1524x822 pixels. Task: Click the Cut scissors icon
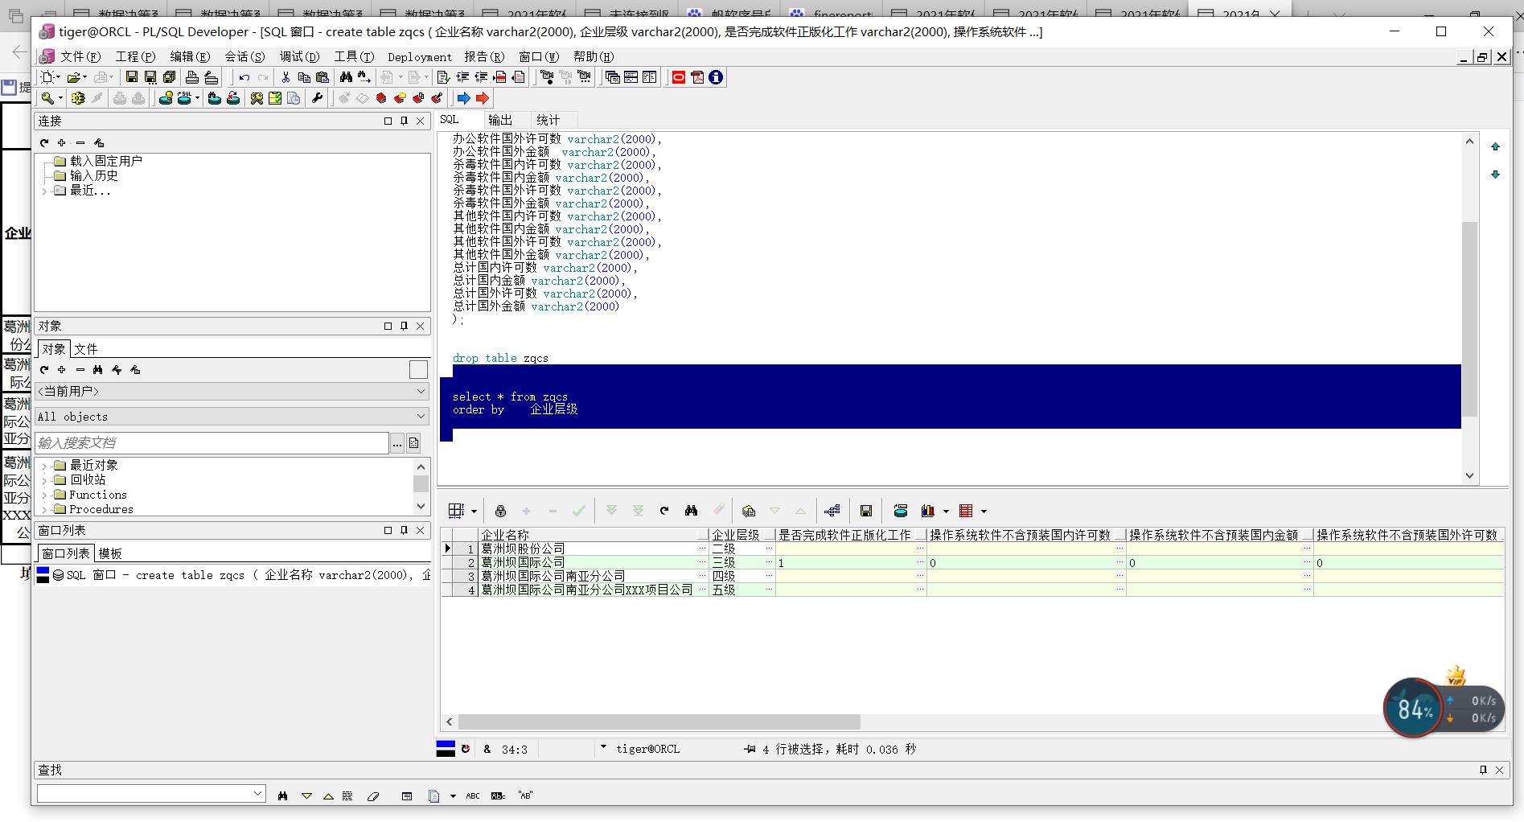pos(285,77)
